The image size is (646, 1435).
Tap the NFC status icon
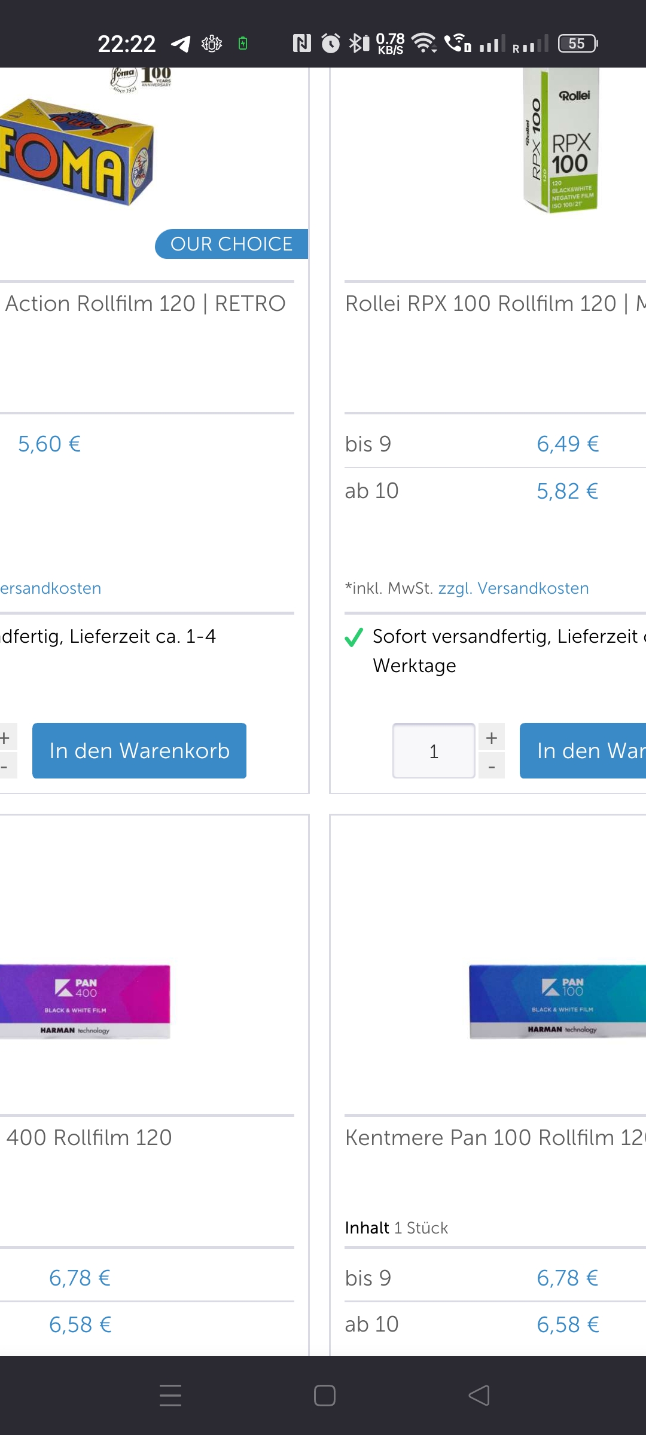click(x=301, y=43)
